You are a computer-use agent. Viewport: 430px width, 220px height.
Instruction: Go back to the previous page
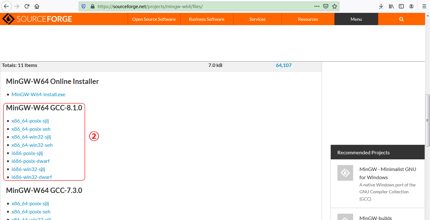coord(6,6)
